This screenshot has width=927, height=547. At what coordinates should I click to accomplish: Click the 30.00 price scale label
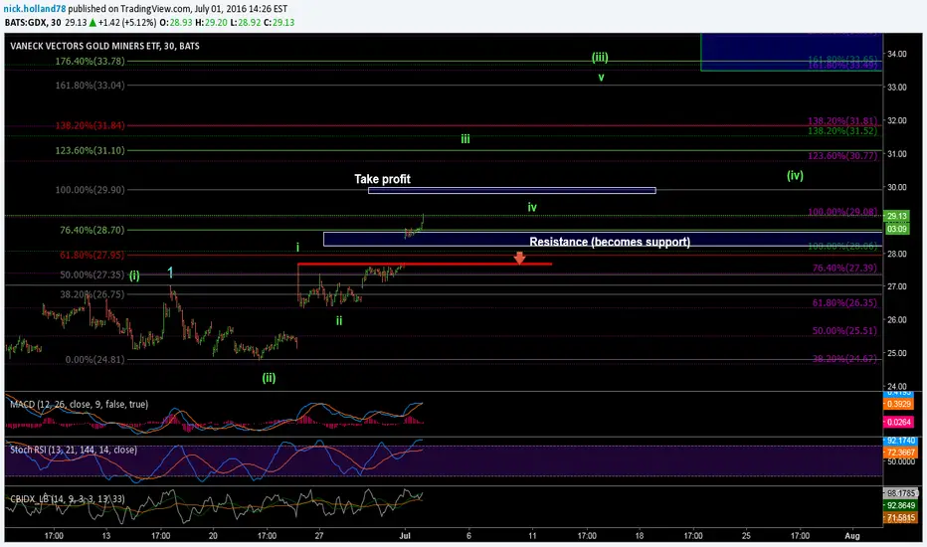click(x=897, y=187)
